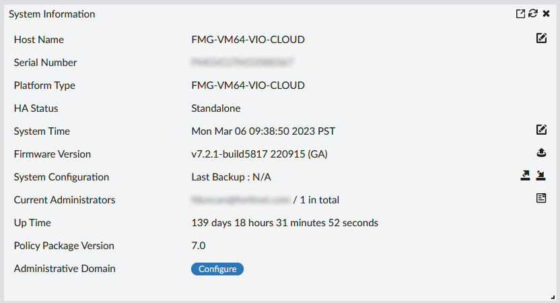Click the widget resize handle in corner
The height and width of the screenshot is (303, 560).
click(553, 296)
